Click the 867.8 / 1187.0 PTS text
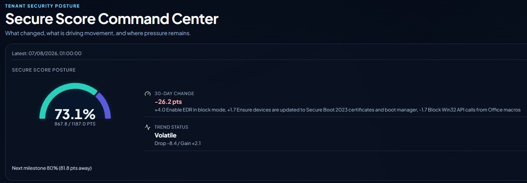 click(75, 124)
